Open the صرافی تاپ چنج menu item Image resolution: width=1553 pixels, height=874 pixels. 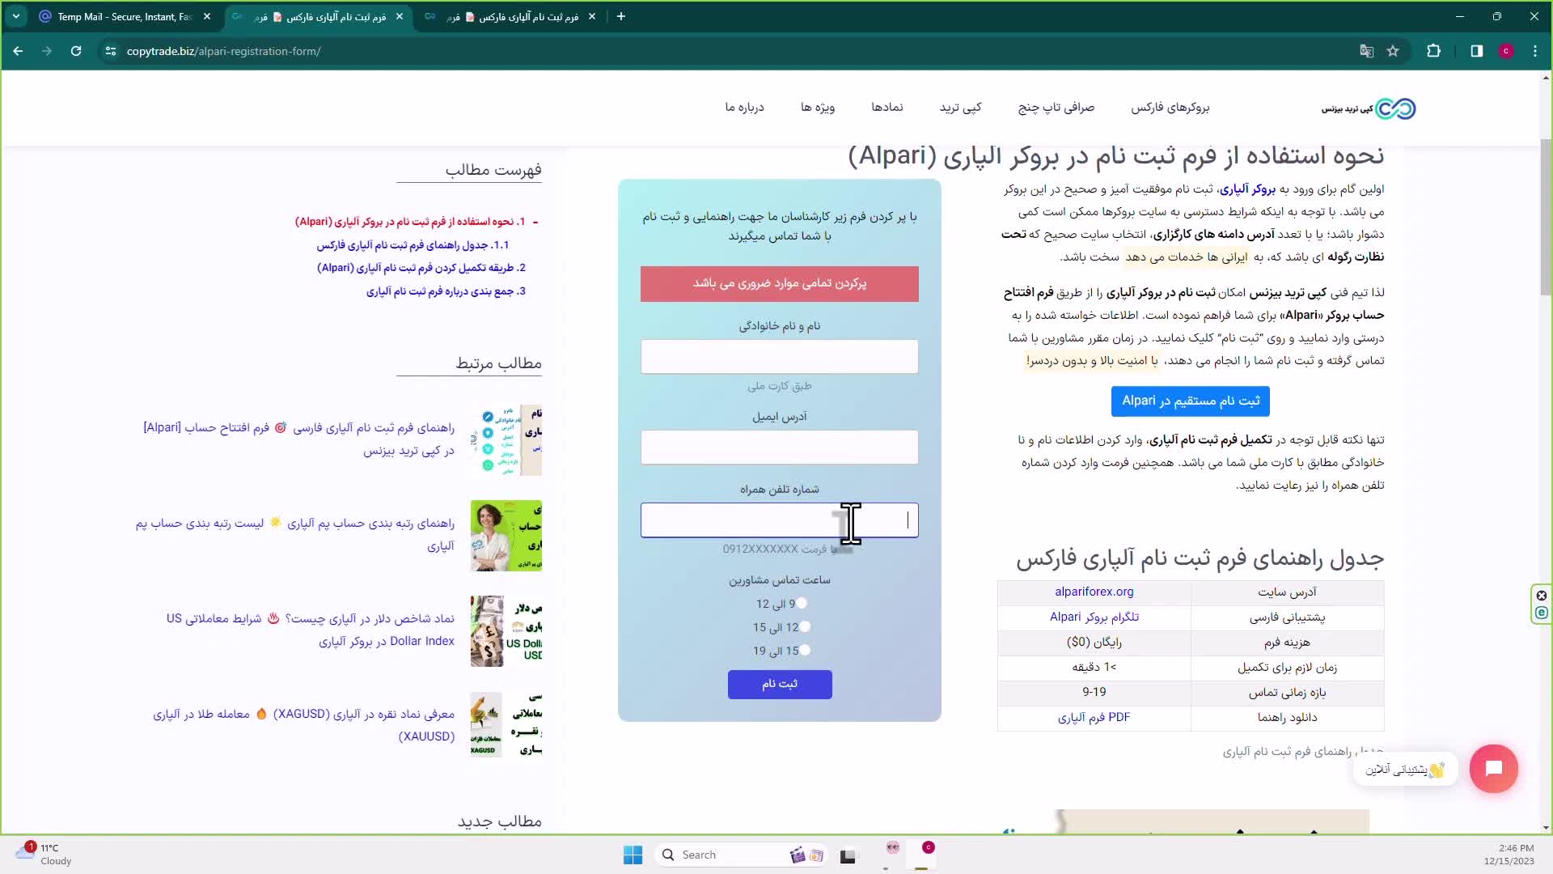tap(1056, 108)
